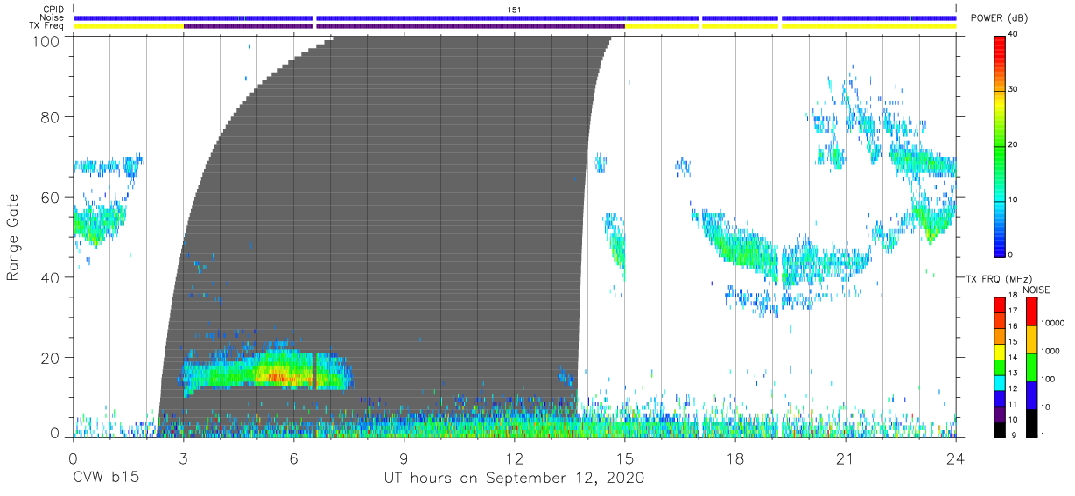Click the 10000 tick on noise legend
This screenshot has width=1075, height=496.
1052,323
